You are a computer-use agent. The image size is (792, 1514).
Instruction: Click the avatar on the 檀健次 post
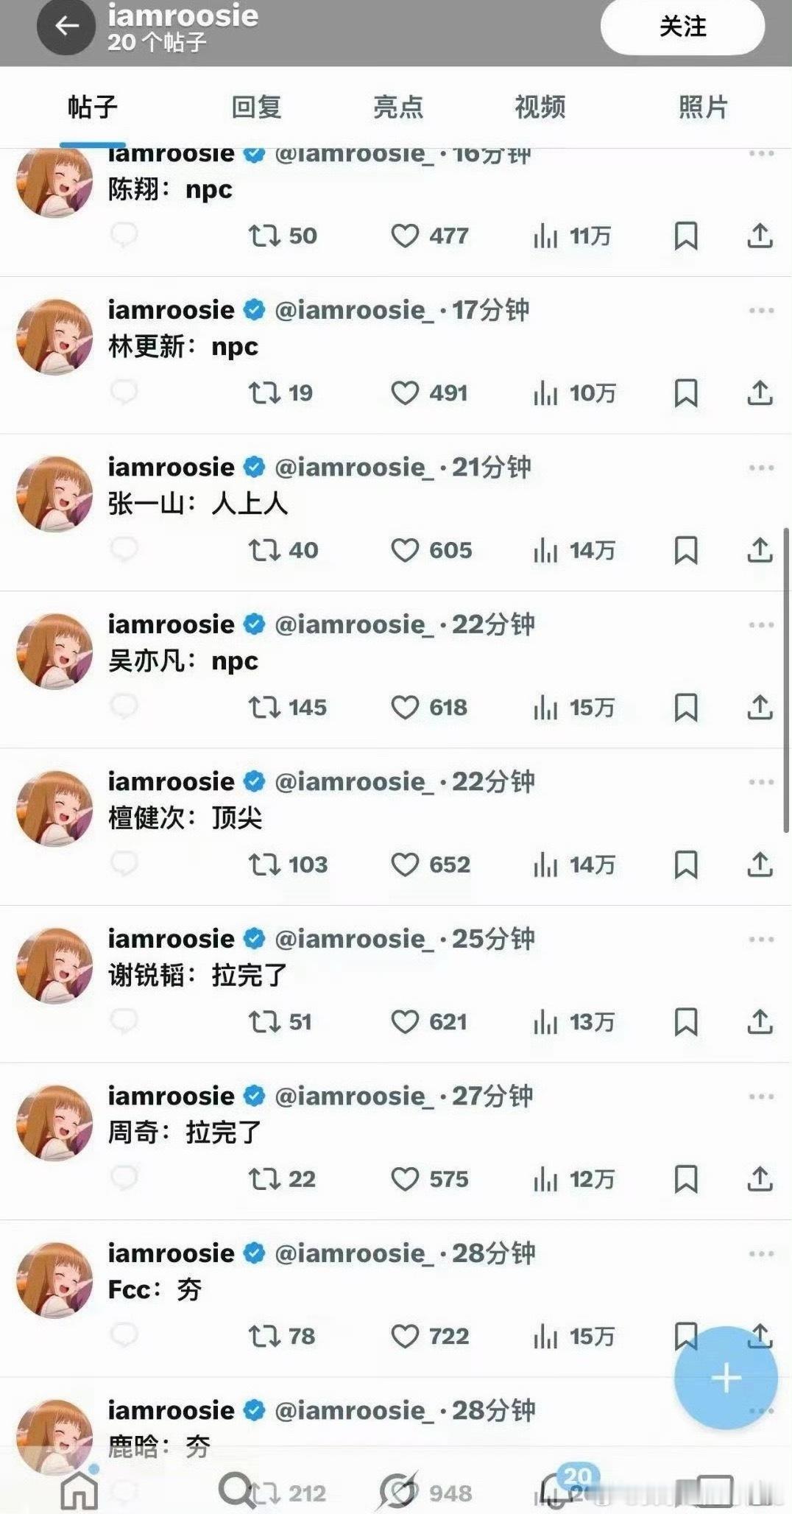click(54, 809)
